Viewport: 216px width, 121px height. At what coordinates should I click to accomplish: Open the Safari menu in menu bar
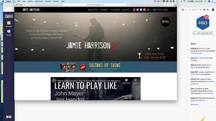point(8,1)
